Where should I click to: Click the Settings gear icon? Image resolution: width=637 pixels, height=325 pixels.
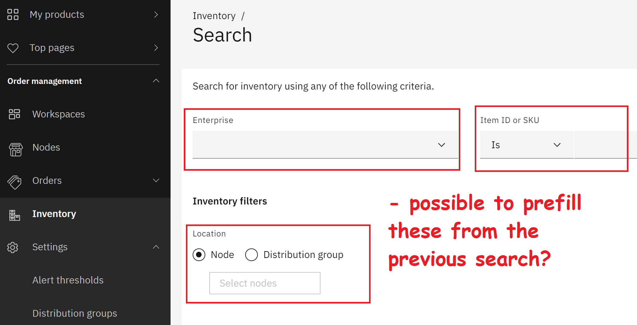(13, 247)
